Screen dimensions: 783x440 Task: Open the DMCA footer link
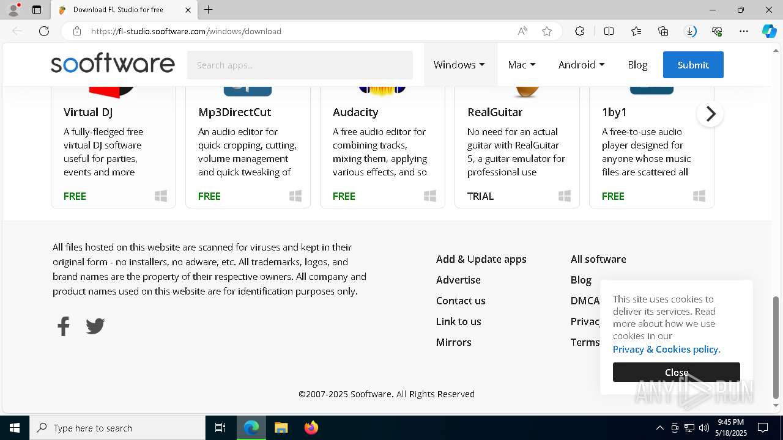click(585, 301)
